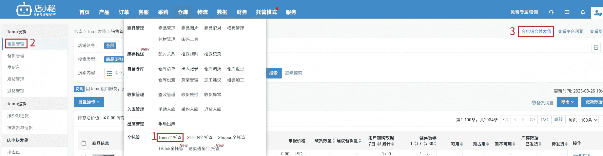Open 商品管理 submenu link
The height and width of the screenshot is (156, 603).
tap(167, 28)
